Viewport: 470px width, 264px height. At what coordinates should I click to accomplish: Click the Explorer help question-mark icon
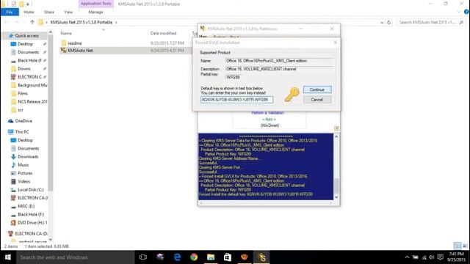tap(466, 12)
